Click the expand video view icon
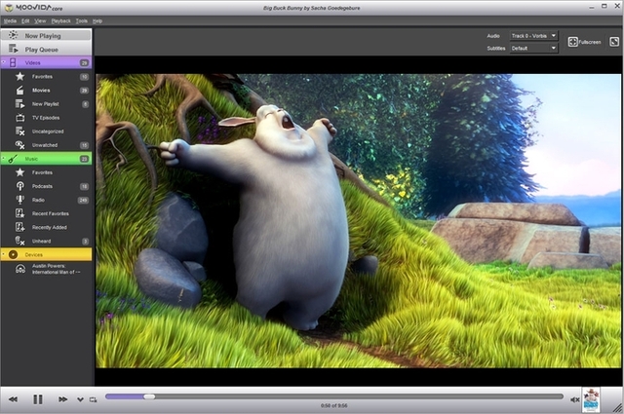Screen dimensions: 624x414 [614, 42]
